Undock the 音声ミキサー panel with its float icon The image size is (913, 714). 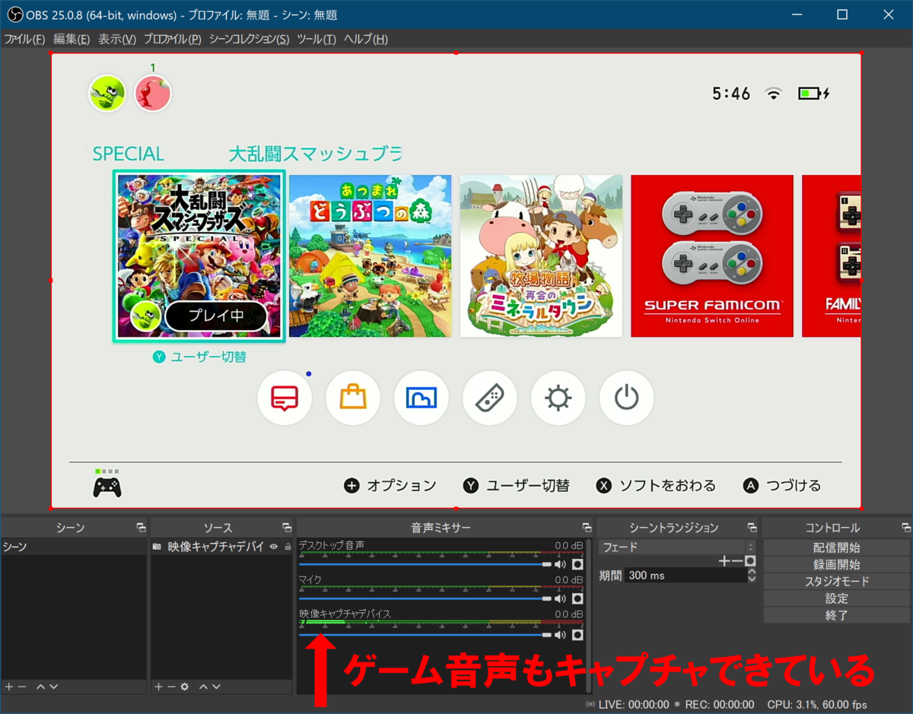[x=587, y=528]
